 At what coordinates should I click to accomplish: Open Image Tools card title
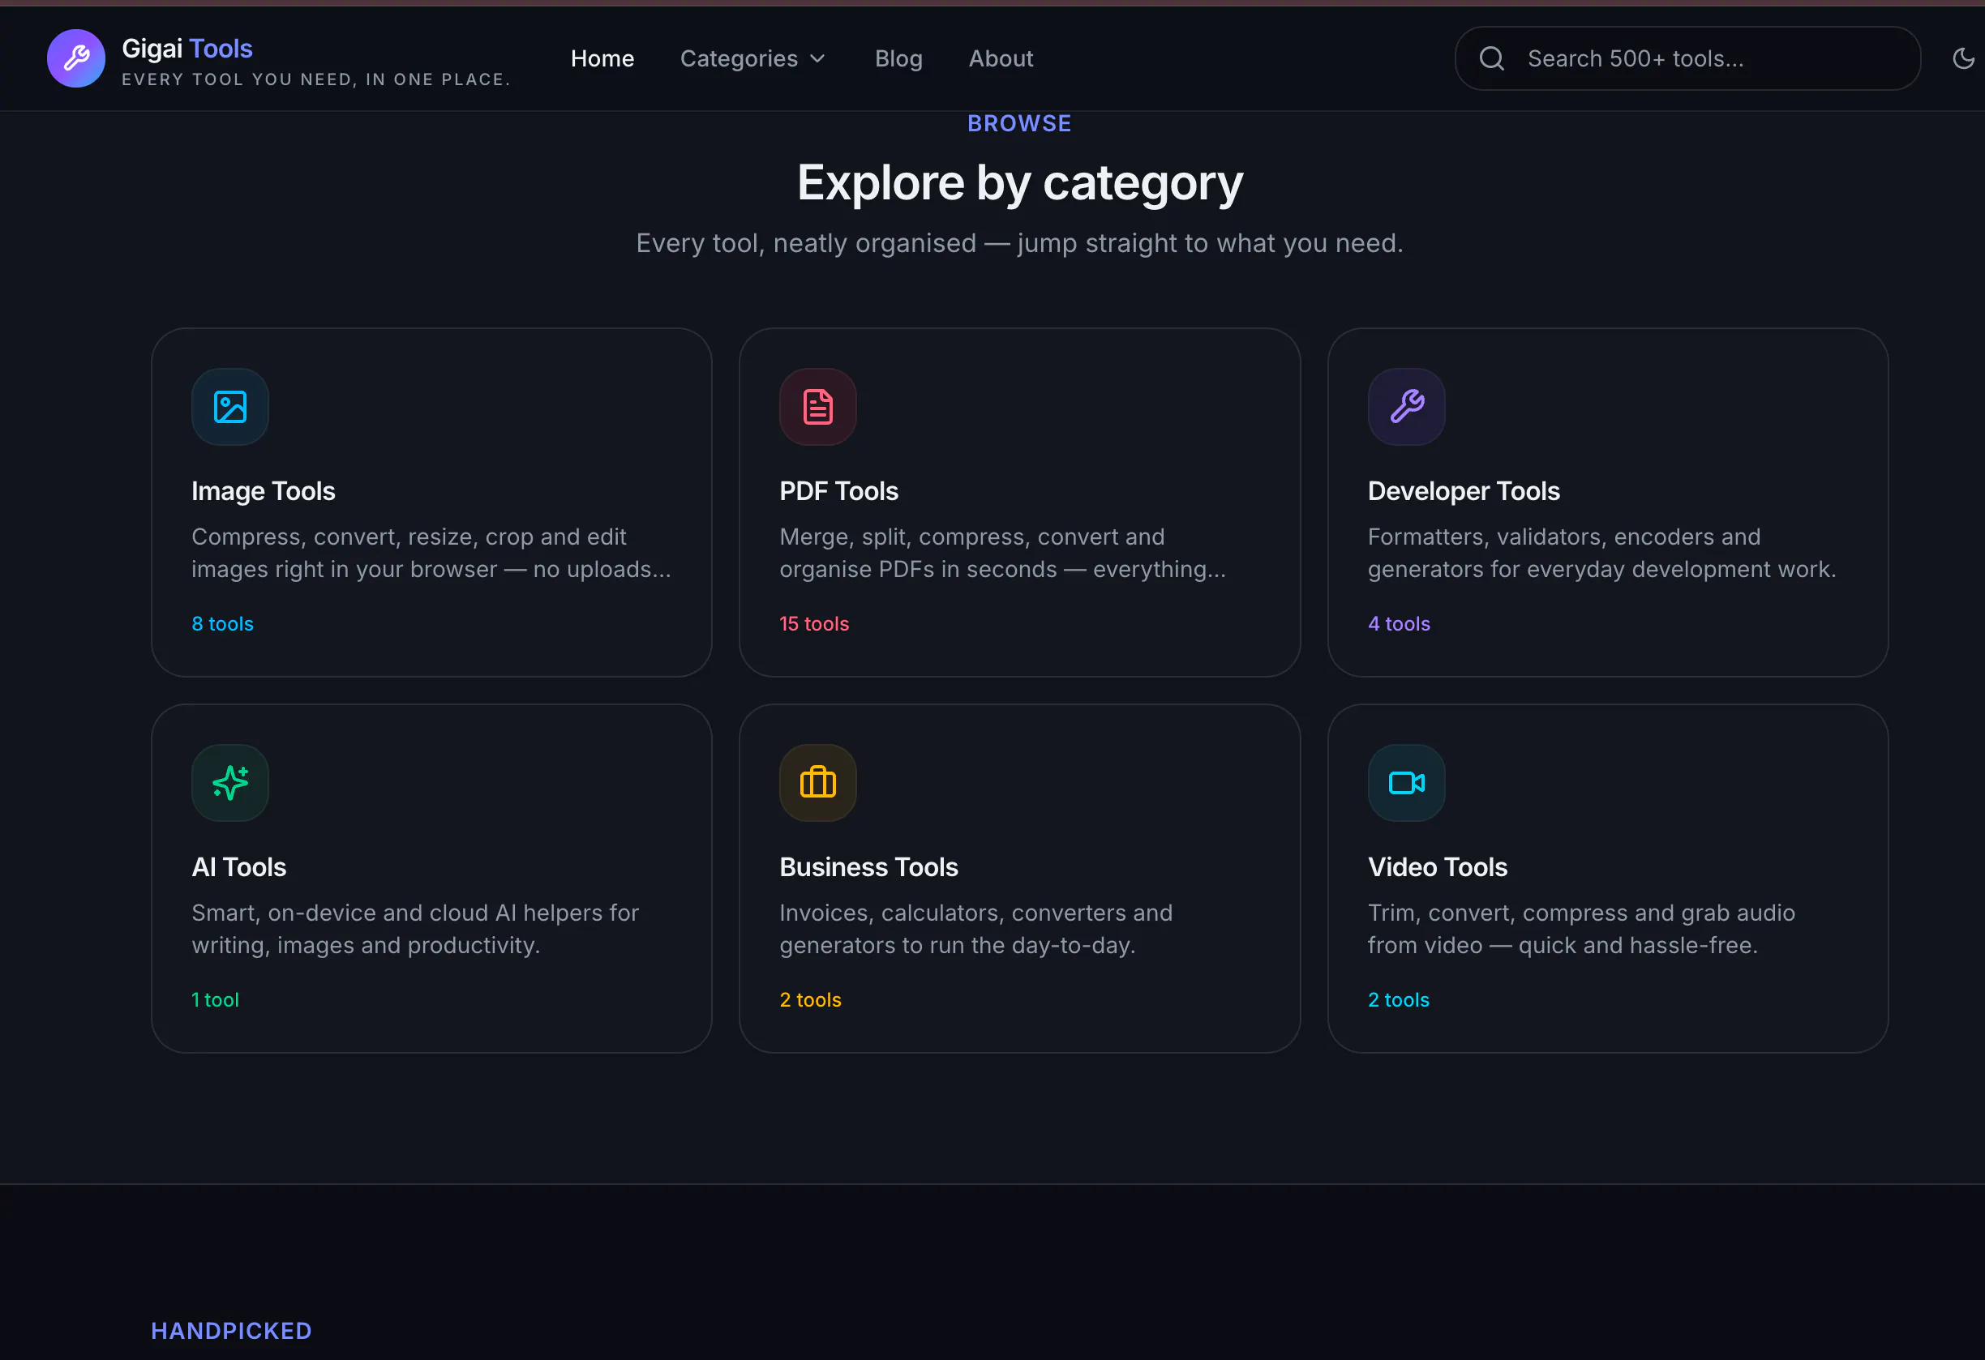263,491
